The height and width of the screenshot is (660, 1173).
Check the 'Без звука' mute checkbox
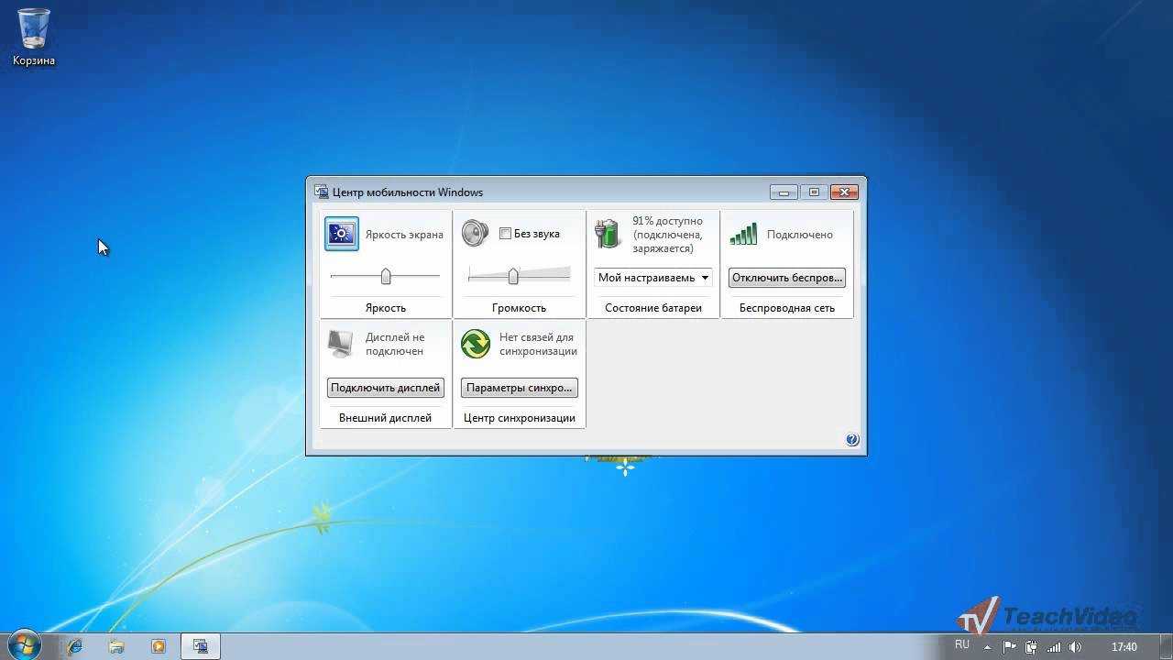(x=505, y=234)
